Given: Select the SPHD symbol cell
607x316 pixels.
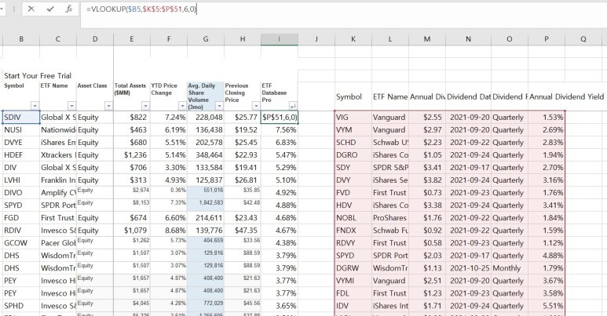Looking at the screenshot, I should pyautogui.click(x=21, y=306).
